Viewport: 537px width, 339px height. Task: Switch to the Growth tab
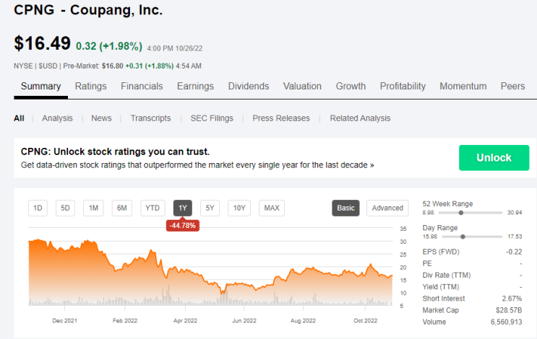(351, 86)
